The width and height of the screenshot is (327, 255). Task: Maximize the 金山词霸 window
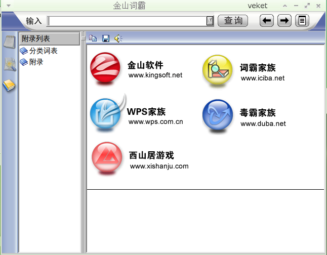coord(307,6)
